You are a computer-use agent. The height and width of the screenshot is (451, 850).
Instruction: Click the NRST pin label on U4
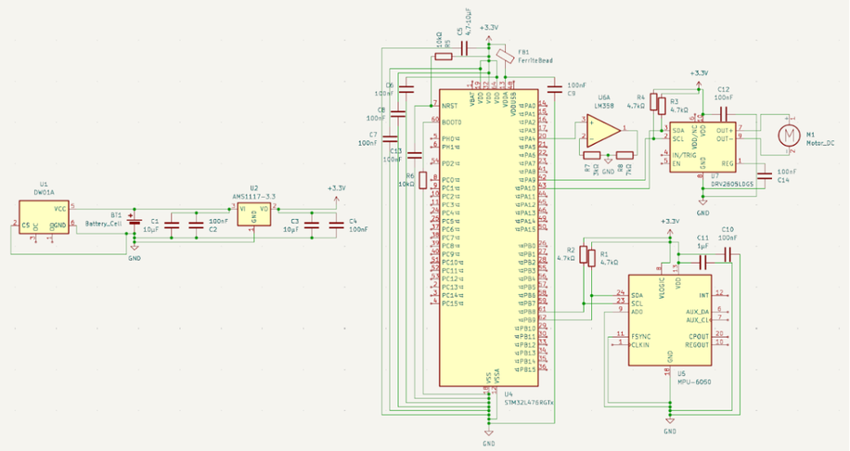click(449, 106)
